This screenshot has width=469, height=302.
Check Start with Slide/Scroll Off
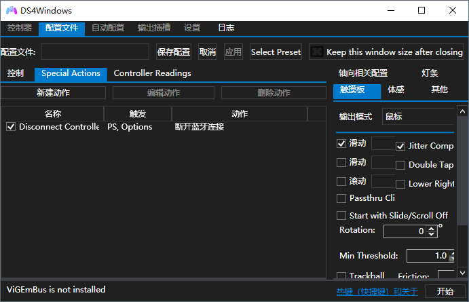(x=341, y=216)
